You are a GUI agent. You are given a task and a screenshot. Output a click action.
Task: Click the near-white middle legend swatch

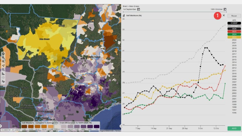pyautogui.click(x=57, y=127)
